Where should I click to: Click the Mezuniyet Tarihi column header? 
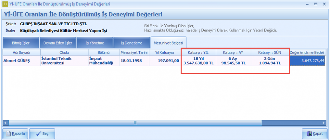click(x=134, y=52)
